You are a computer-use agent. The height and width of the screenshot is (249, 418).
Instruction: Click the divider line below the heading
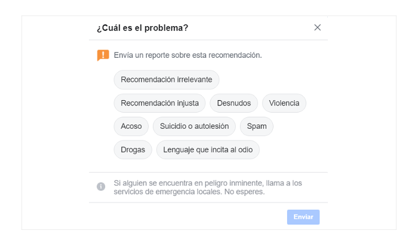tap(208, 40)
